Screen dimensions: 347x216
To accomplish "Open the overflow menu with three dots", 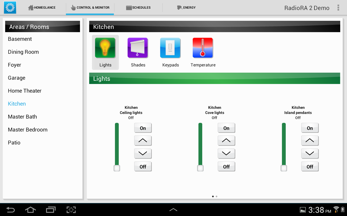I will tap(338, 7).
